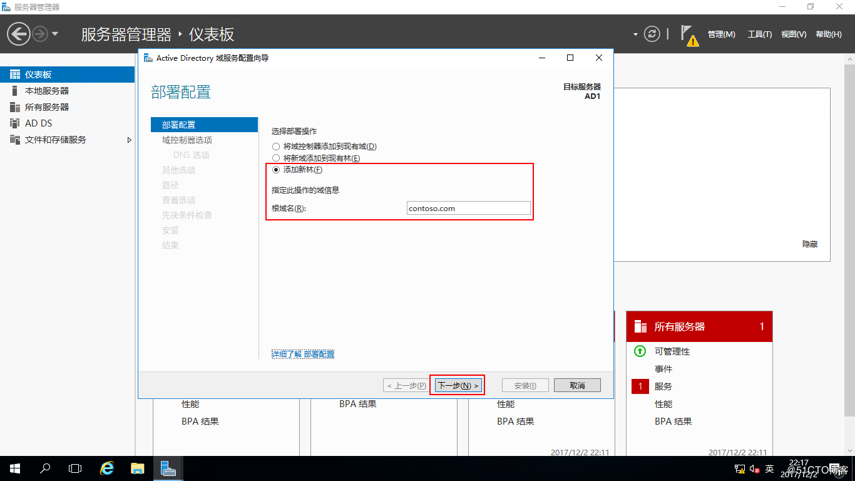The image size is (855, 481).
Task: Select 仪表板 in the left sidebar
Action: pyautogui.click(x=67, y=75)
